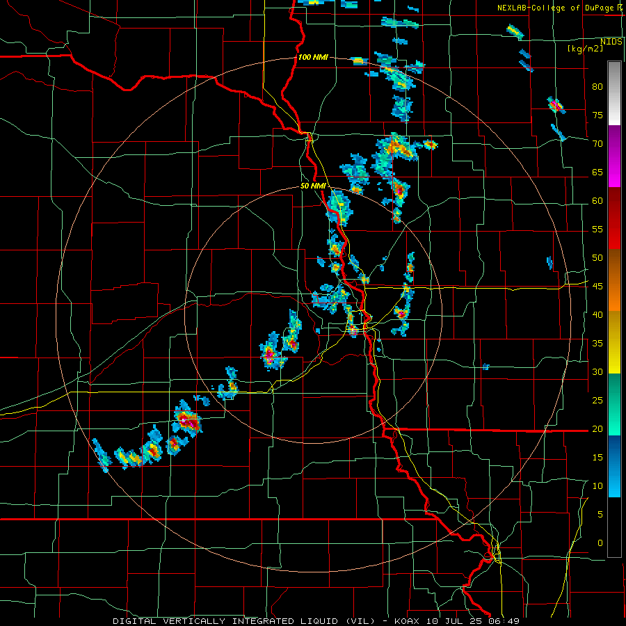
Task: Click the 100 NMI range ring label
Action: tap(313, 58)
